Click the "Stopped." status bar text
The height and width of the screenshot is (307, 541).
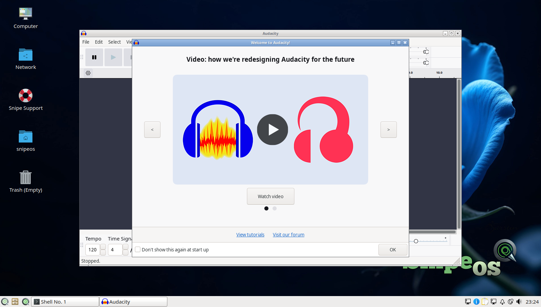coord(91,261)
